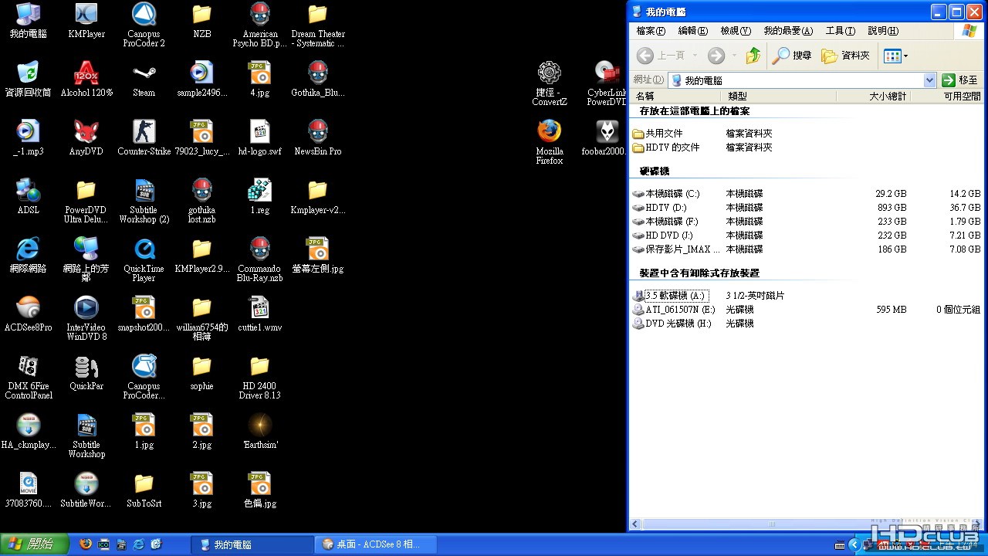Select the NewsBin Pro desktop icon

click(317, 138)
